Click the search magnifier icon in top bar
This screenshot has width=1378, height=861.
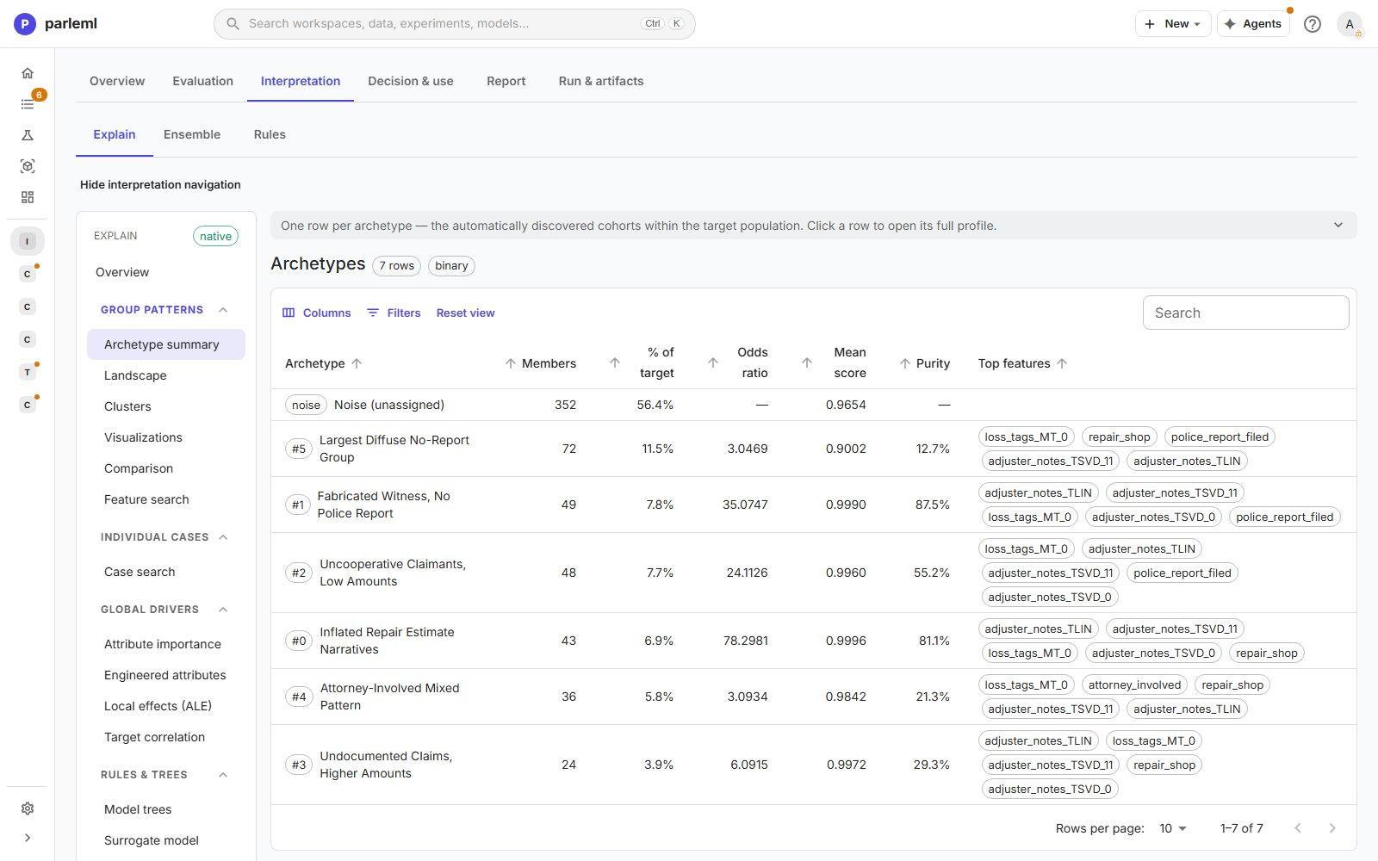click(x=233, y=24)
